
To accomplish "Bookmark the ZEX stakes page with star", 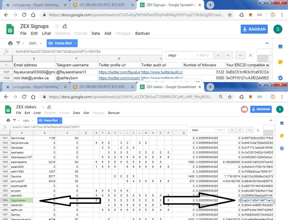I will tap(229, 97).
